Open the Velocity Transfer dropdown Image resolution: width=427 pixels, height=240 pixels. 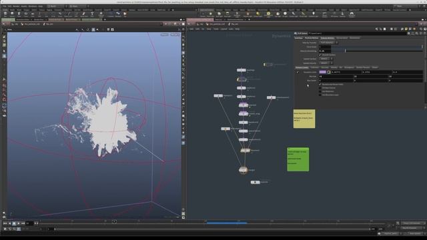pos(328,43)
